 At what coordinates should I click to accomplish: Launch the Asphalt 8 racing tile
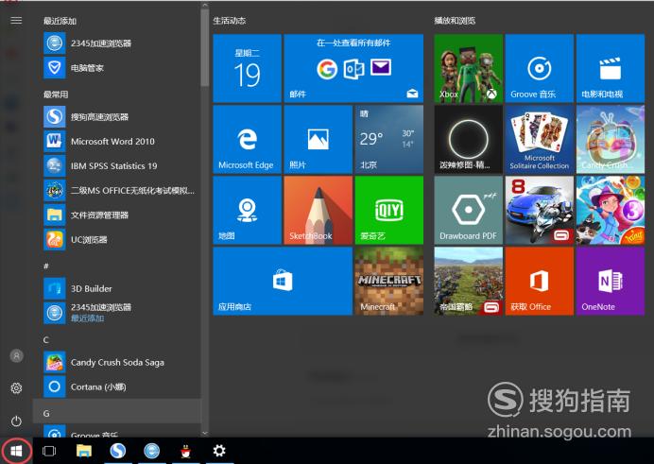tap(540, 210)
